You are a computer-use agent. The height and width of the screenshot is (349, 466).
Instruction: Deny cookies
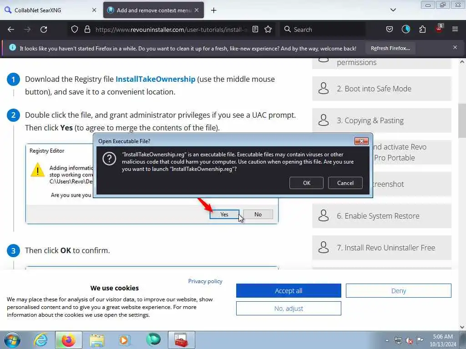399,290
